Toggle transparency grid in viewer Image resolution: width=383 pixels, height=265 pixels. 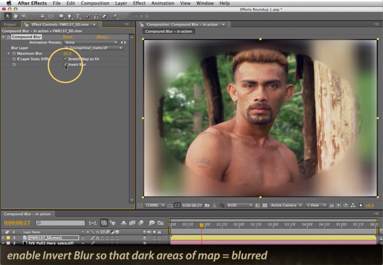(x=265, y=205)
